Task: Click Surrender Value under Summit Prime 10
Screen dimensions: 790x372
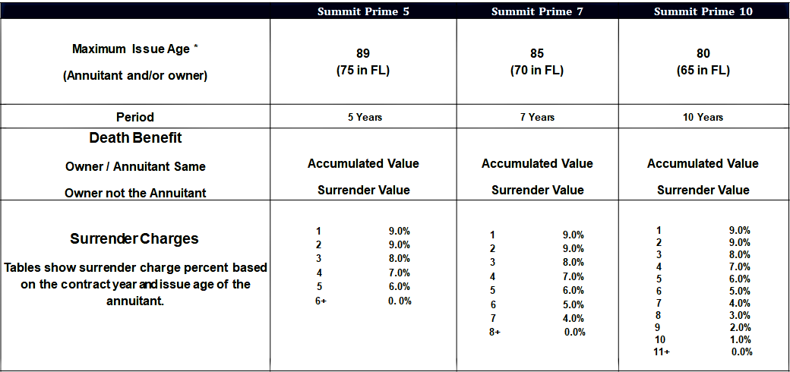Action: [x=703, y=190]
